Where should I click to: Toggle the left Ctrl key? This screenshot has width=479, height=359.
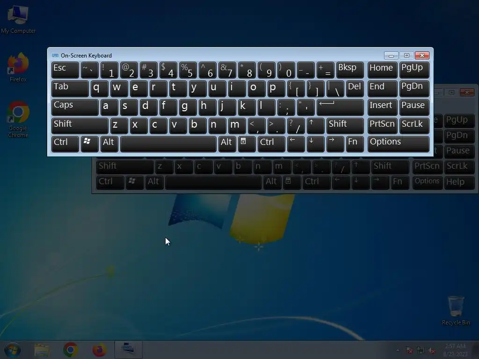[65, 144]
